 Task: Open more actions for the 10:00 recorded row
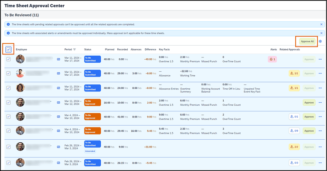(320, 103)
